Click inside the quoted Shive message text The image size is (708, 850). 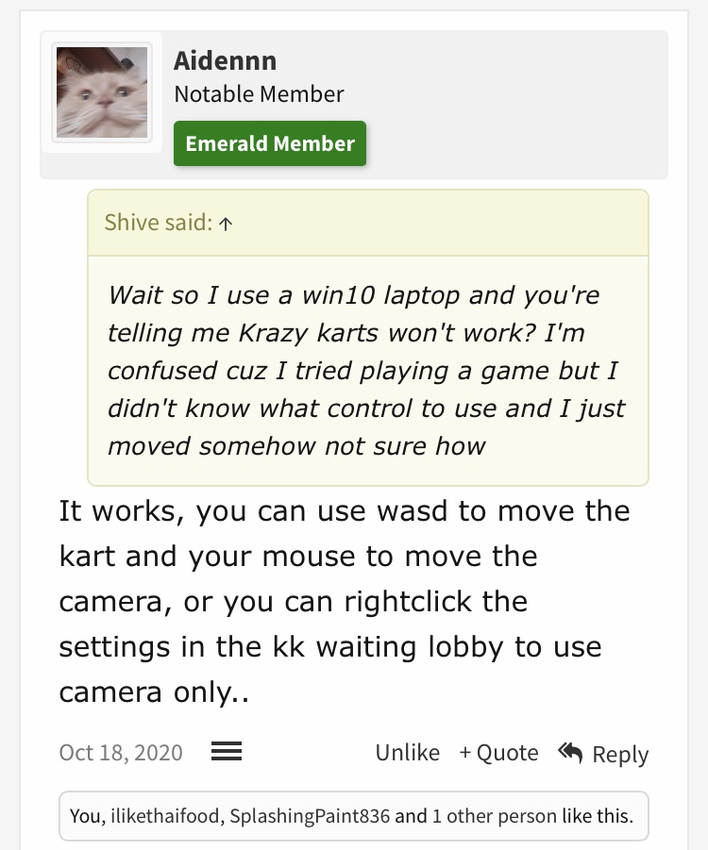click(367, 371)
